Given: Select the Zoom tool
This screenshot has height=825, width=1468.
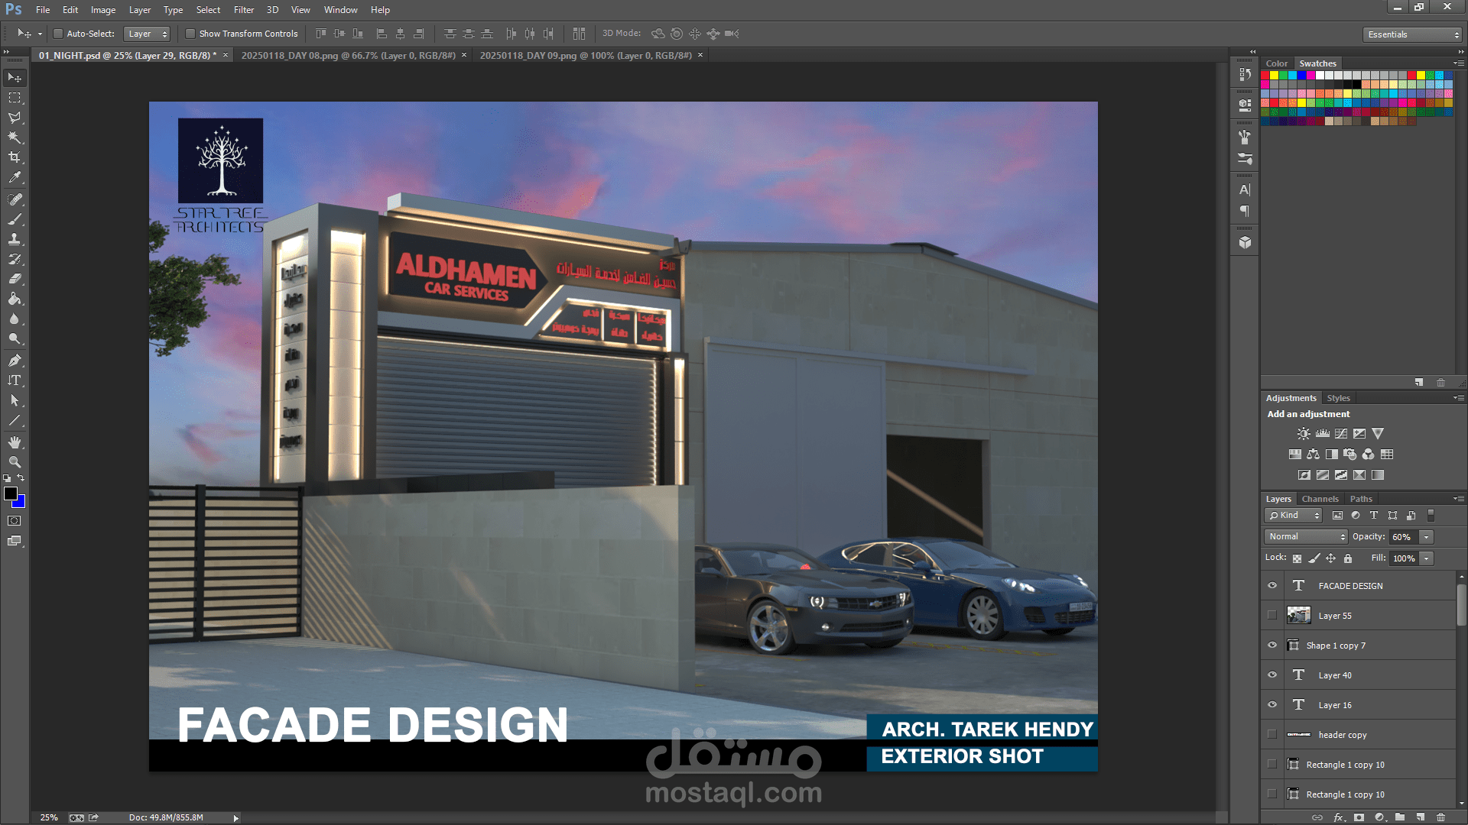Looking at the screenshot, I should (x=15, y=462).
